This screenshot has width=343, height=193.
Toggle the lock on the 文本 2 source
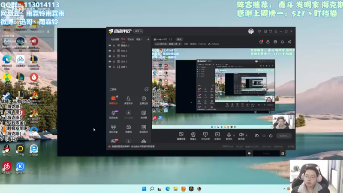tap(114, 51)
